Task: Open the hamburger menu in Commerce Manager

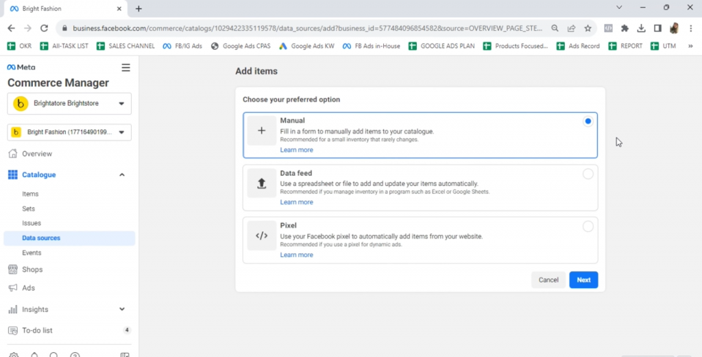Action: [125, 68]
